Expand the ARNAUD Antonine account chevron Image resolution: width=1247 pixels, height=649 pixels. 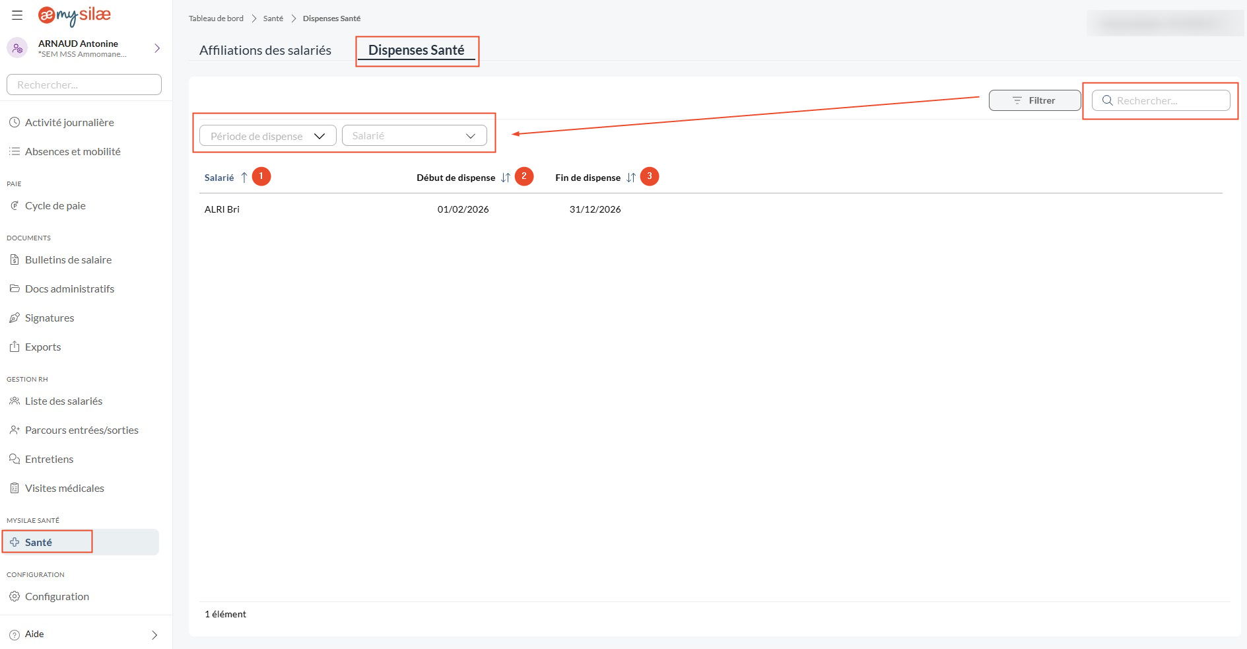pos(157,48)
